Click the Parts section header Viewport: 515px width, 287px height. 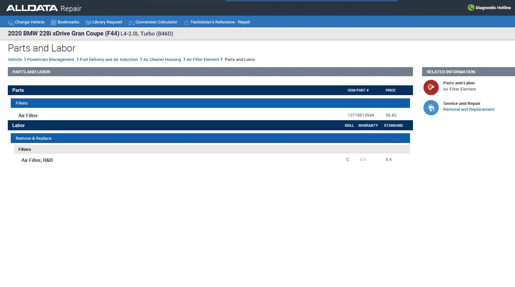pos(210,90)
